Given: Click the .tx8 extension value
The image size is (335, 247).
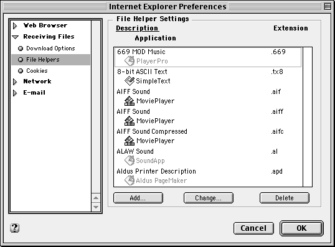Looking at the screenshot, I should click(x=277, y=72).
